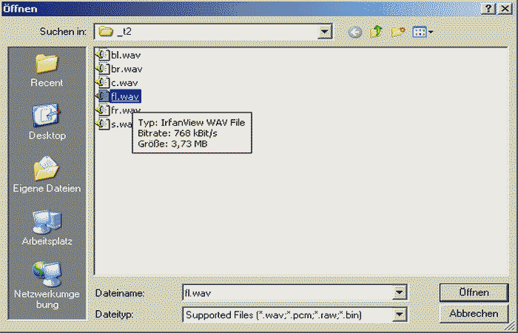Create a new folder
Image resolution: width=518 pixels, height=333 pixels.
coord(398,32)
